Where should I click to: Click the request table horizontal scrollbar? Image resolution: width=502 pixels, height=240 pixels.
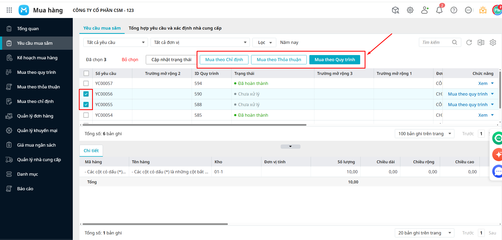[194, 125]
